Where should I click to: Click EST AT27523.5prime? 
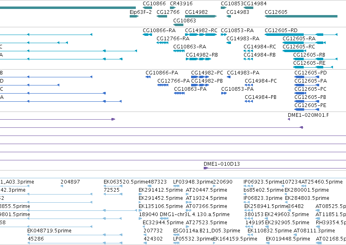click(206, 223)
